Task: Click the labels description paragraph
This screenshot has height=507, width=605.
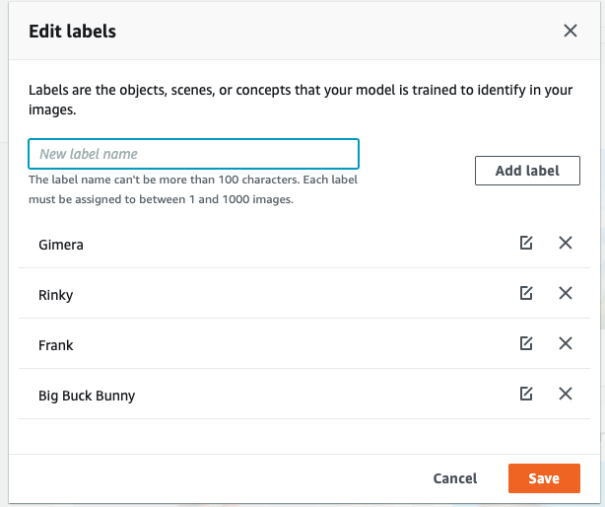Action: pyautogui.click(x=301, y=100)
